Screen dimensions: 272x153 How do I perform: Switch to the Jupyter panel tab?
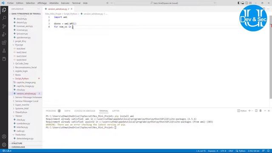click(116, 111)
